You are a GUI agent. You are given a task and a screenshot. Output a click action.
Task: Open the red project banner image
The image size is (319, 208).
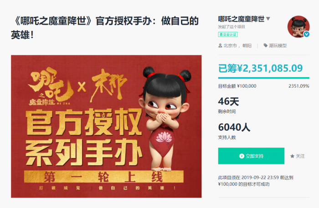(106, 126)
